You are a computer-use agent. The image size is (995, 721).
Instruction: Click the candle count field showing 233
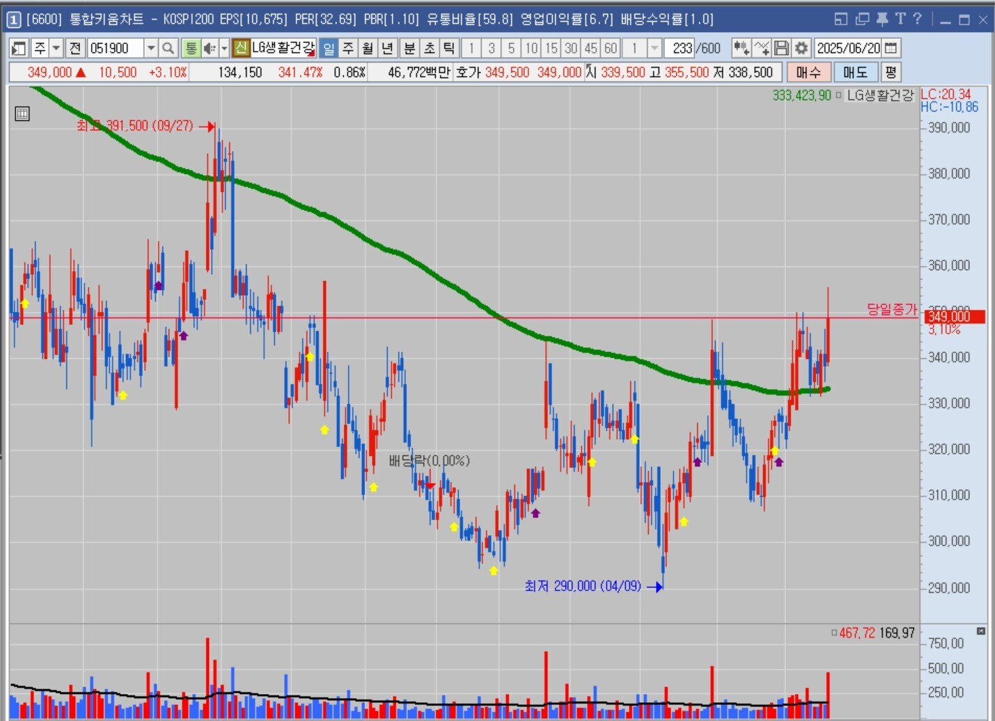(x=680, y=48)
